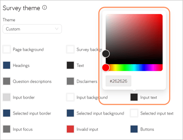Click the Invalid input red swatch

click(70, 129)
